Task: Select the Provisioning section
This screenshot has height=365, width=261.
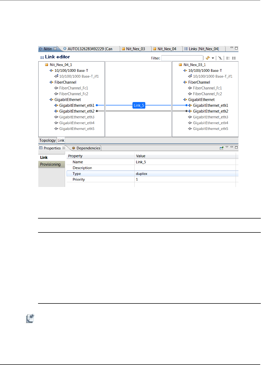Action: pyautogui.click(x=50, y=164)
